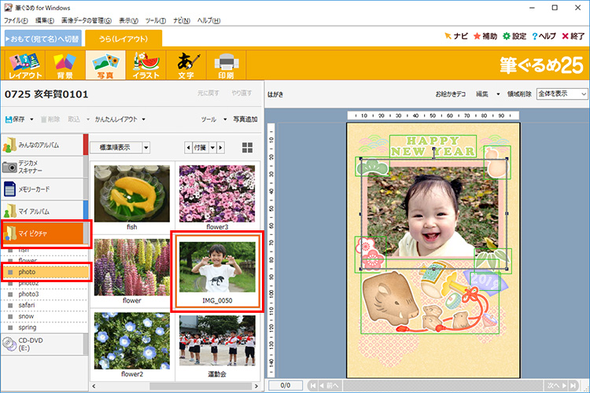The image size is (590, 393).
Task: Select the 背景 (Background) icon
Action: [x=64, y=66]
